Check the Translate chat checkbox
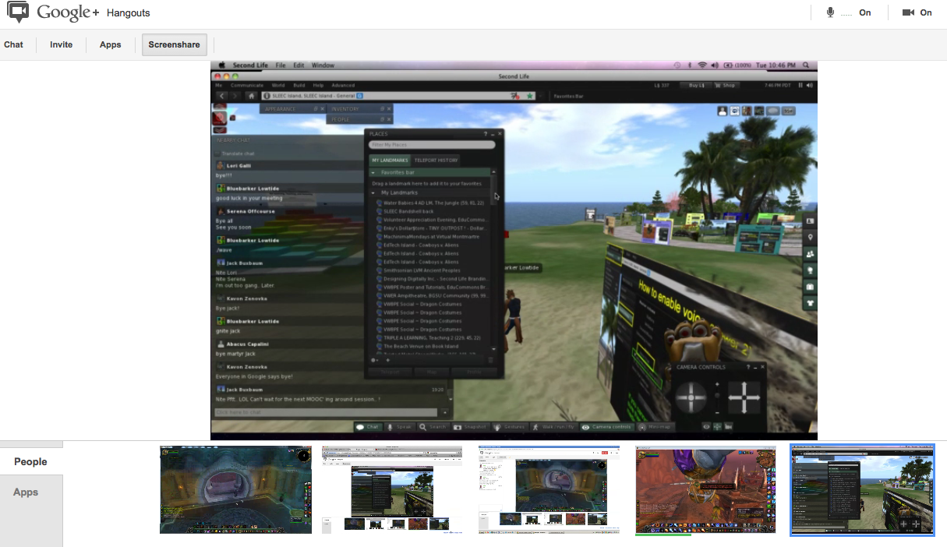947x547 pixels. tap(217, 154)
